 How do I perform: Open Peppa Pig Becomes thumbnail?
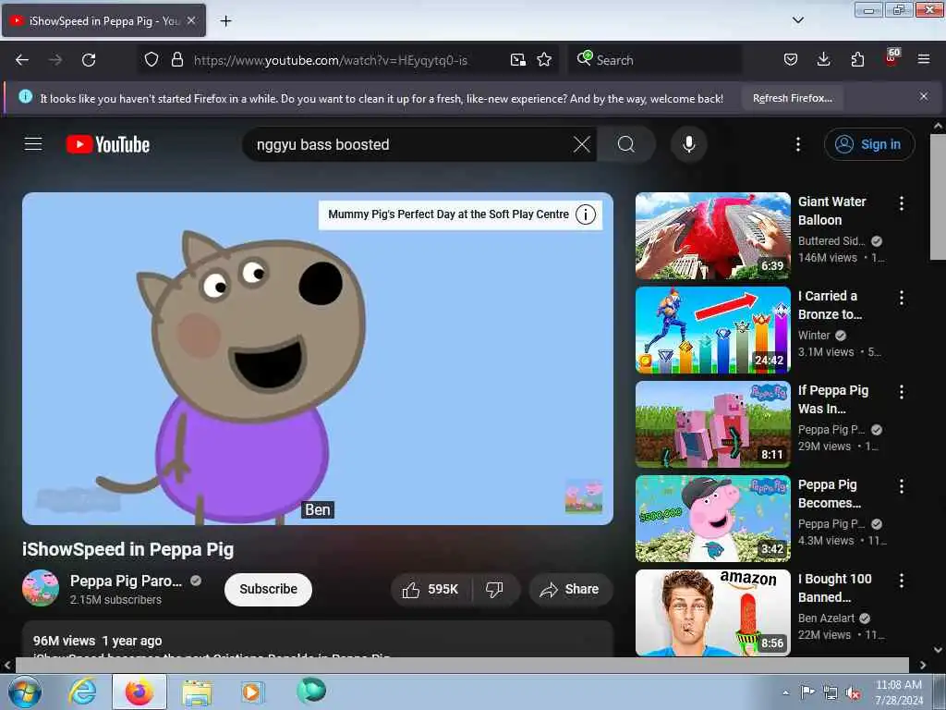click(x=712, y=518)
